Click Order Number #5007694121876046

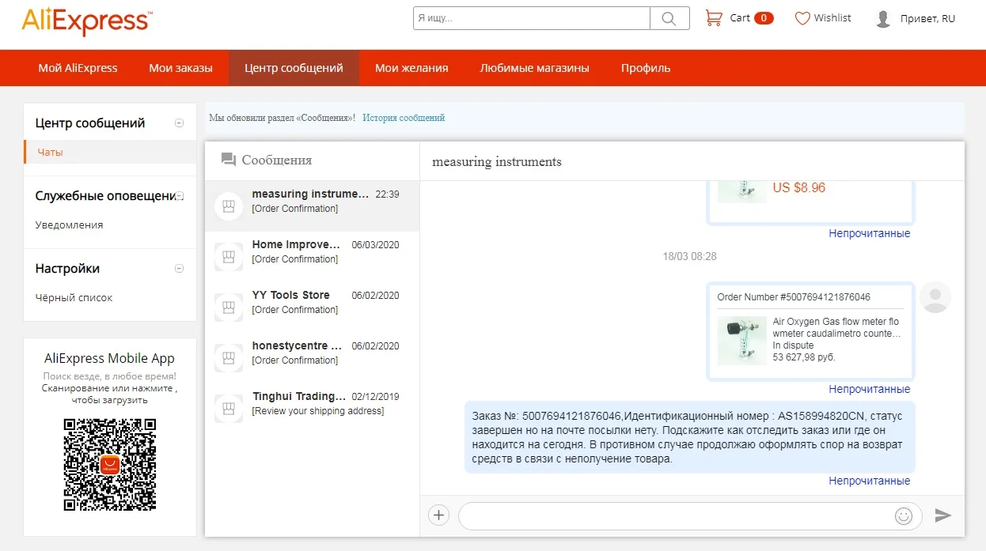pyautogui.click(x=794, y=297)
